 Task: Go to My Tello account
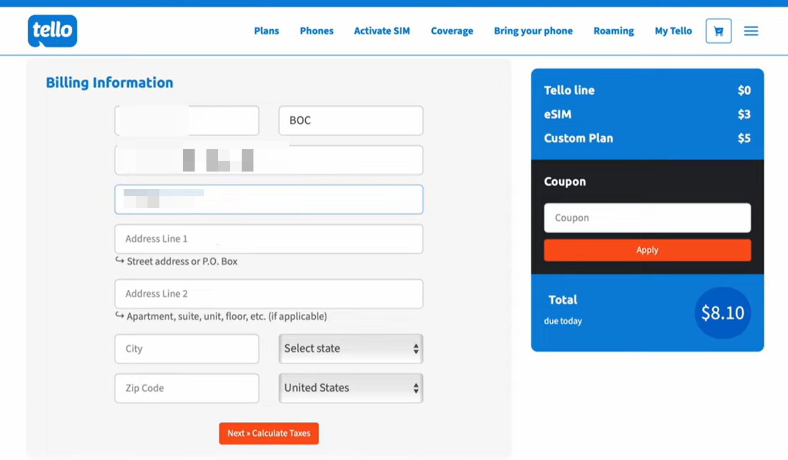[x=673, y=31]
